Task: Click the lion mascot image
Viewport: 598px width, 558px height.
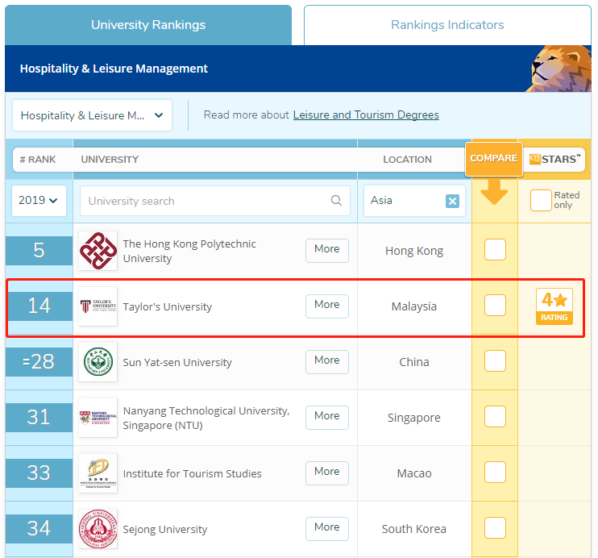Action: tap(559, 69)
